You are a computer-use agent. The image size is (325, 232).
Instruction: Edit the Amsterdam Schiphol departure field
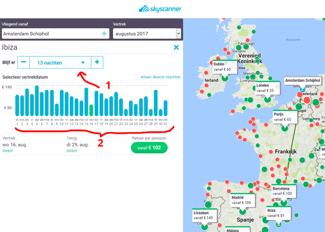click(x=55, y=33)
